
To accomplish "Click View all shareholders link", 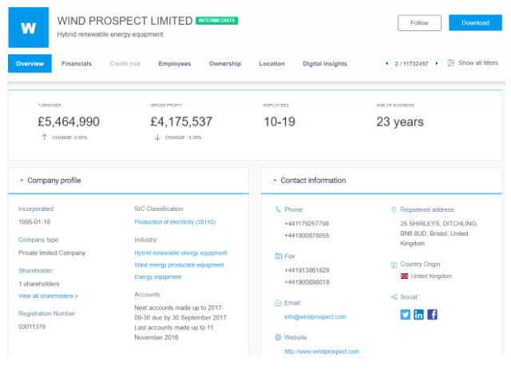I will (48, 296).
